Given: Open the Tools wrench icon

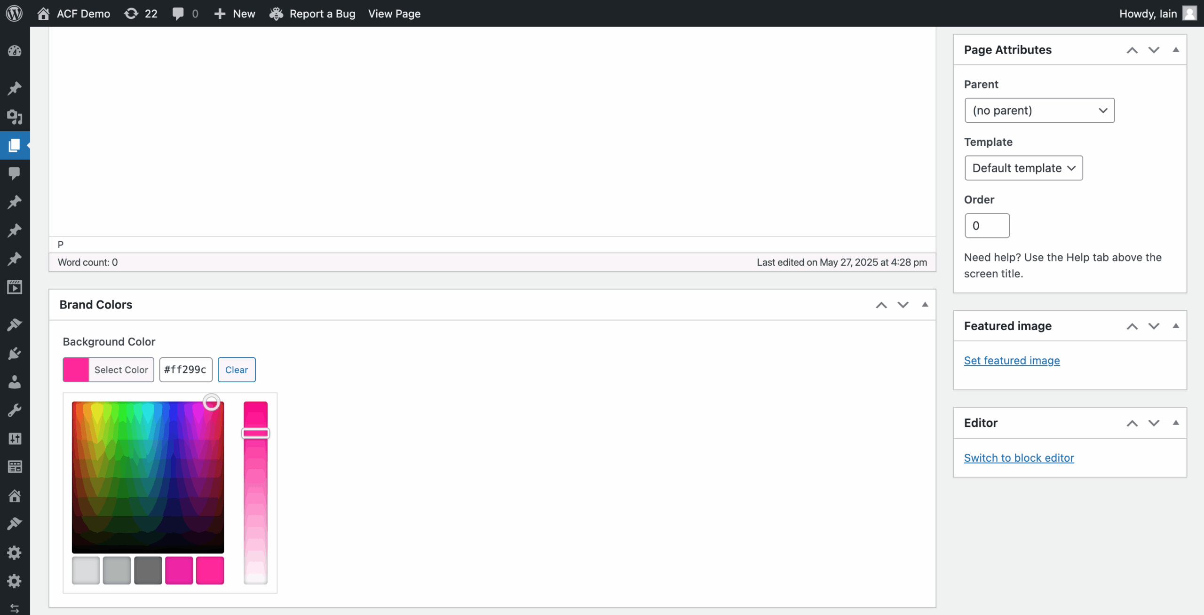Looking at the screenshot, I should coord(15,410).
